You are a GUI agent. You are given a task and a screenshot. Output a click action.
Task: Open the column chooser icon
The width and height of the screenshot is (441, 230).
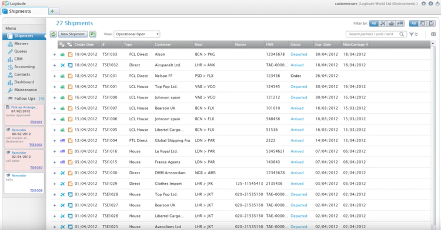[x=433, y=34]
